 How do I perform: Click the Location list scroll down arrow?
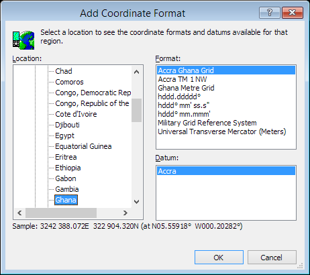click(136, 202)
